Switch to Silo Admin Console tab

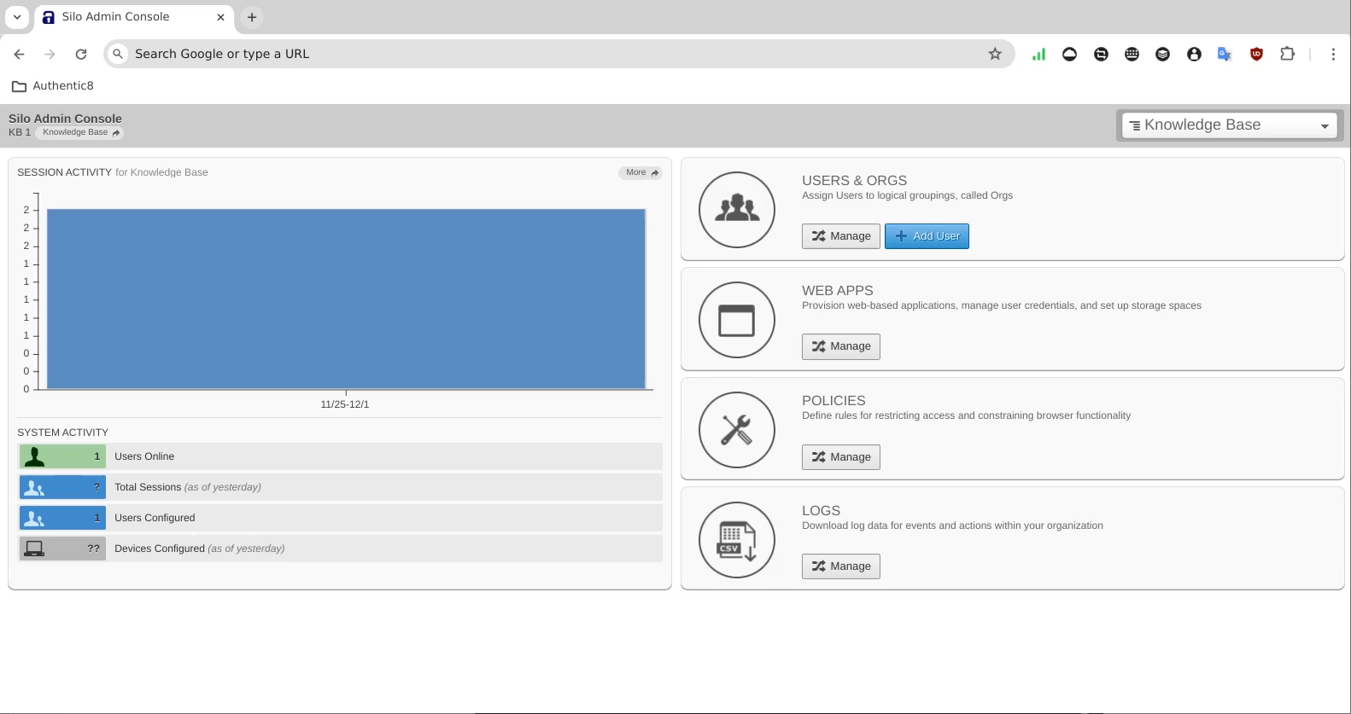[134, 17]
